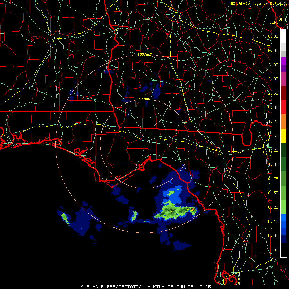This screenshot has height=289, width=289.
Task: Click the 1.00 legend value
Action: click(x=273, y=165)
